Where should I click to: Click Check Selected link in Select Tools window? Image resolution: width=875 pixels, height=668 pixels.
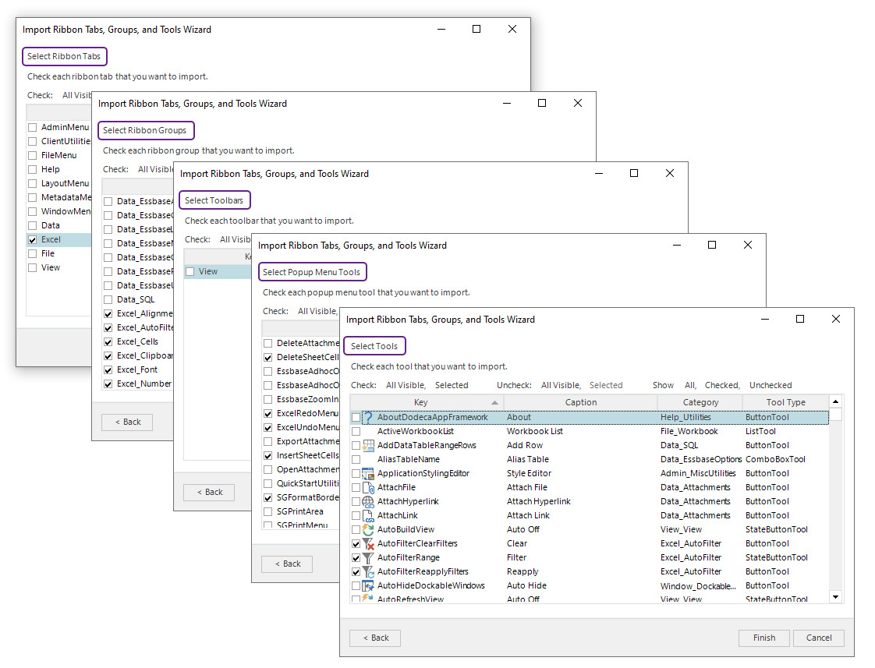click(x=452, y=385)
